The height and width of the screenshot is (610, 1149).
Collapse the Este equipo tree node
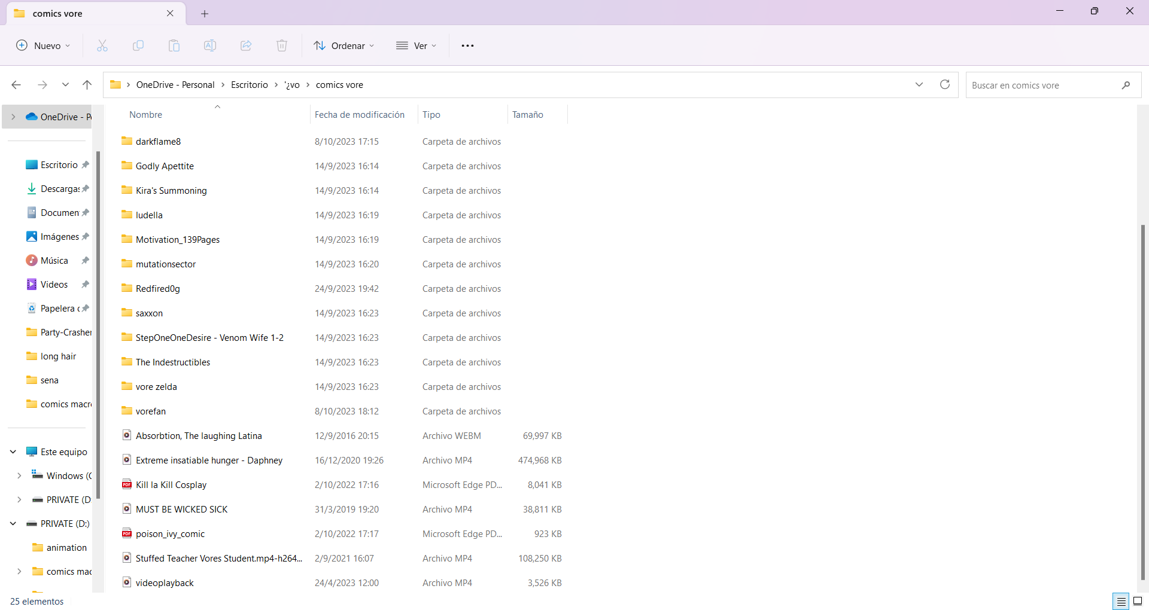coord(13,452)
